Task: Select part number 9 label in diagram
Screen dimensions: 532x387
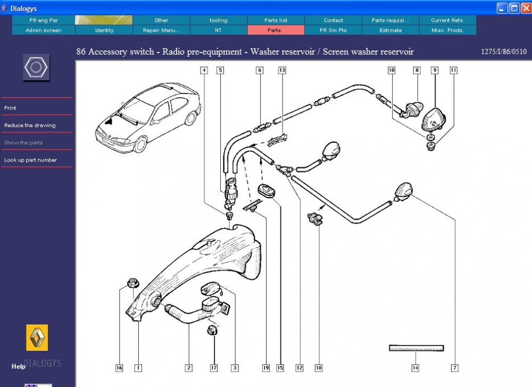Action: tap(435, 71)
